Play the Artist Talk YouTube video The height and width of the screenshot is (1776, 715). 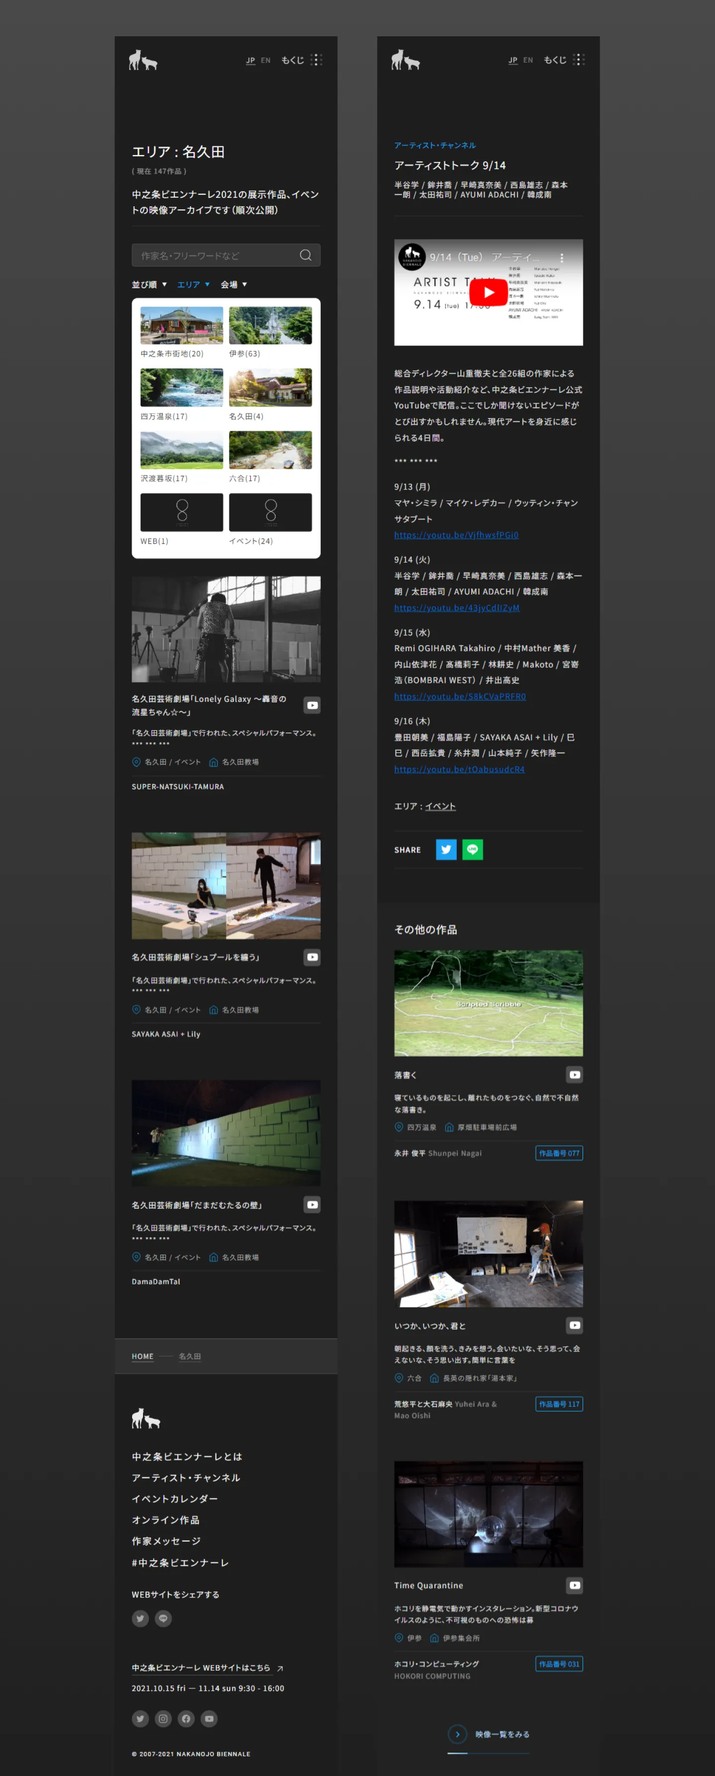coord(489,292)
